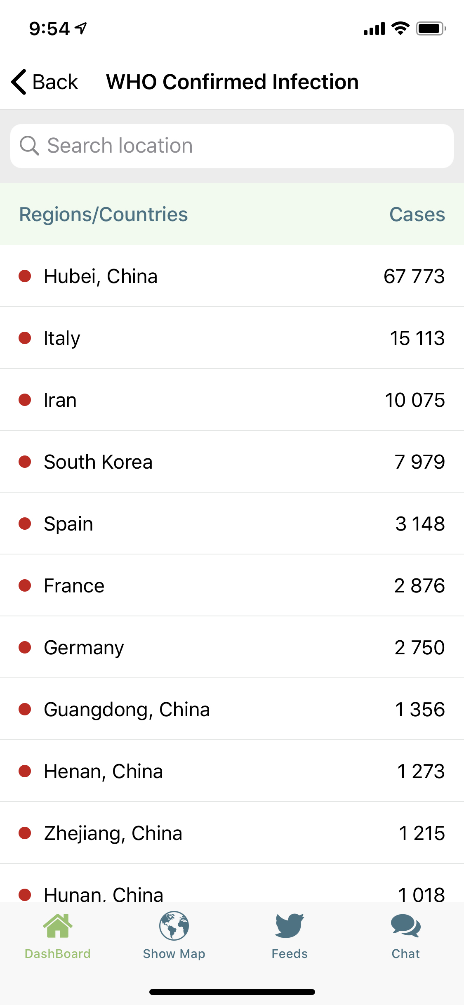The height and width of the screenshot is (1005, 464).
Task: Tap the red dot next to Hubei, China
Action: point(25,276)
